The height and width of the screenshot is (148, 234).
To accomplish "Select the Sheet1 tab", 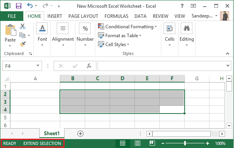I will tap(52, 133).
